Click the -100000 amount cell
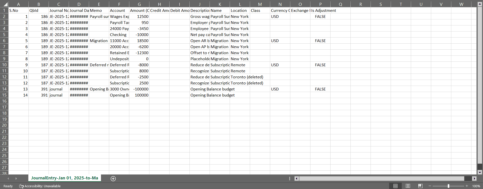 click(139, 89)
